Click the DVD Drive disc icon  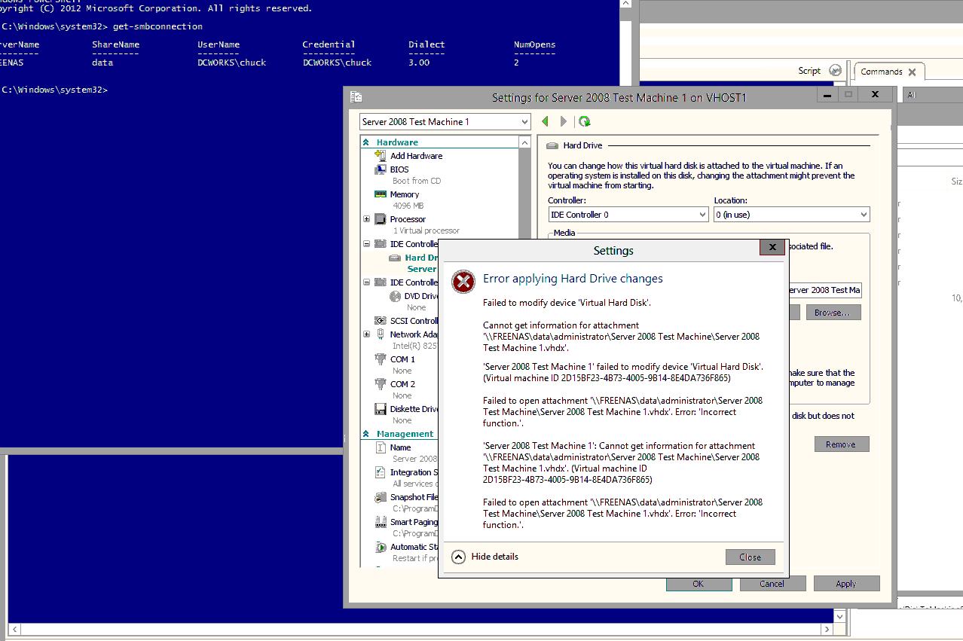(395, 296)
